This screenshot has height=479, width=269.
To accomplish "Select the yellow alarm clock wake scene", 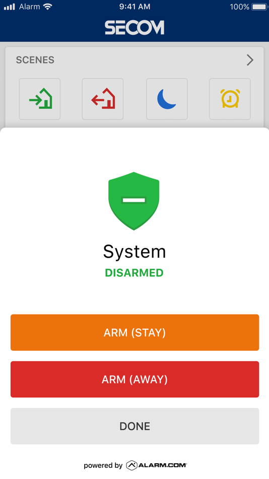I will [230, 99].
